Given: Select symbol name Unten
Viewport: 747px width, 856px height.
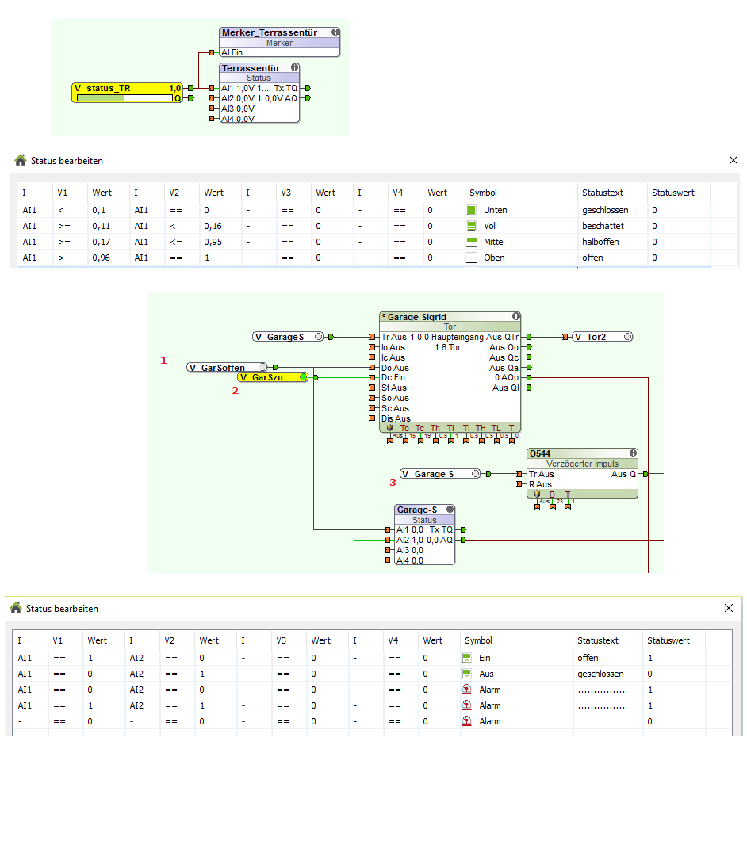Looking at the screenshot, I should (x=496, y=210).
